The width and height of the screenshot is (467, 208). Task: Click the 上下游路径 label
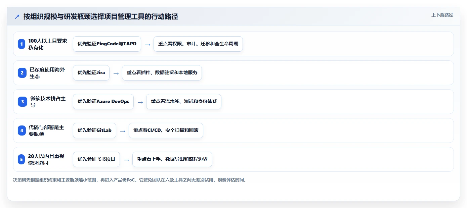(442, 15)
